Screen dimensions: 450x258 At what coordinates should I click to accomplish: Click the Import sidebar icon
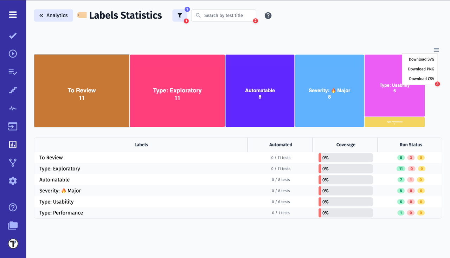pyautogui.click(x=13, y=126)
